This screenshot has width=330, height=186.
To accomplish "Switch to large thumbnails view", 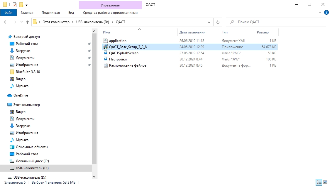I will (325, 182).
